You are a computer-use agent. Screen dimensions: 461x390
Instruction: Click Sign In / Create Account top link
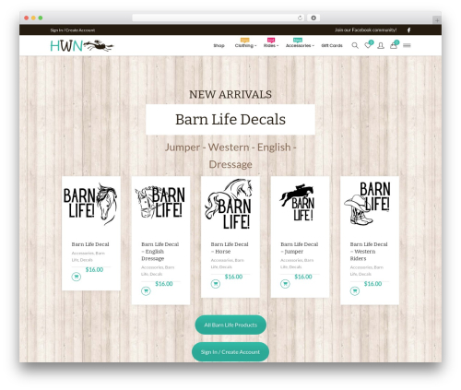coord(73,30)
